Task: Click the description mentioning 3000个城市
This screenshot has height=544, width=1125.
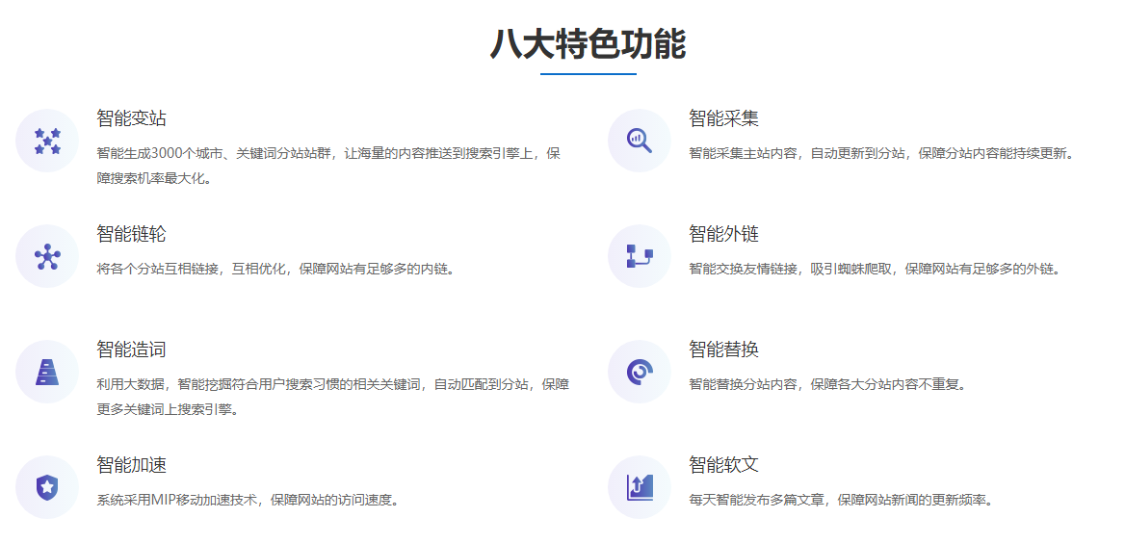Action: point(327,153)
